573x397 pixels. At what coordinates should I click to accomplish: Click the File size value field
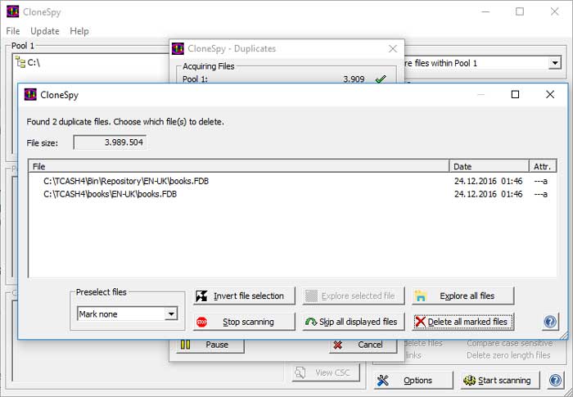point(110,142)
